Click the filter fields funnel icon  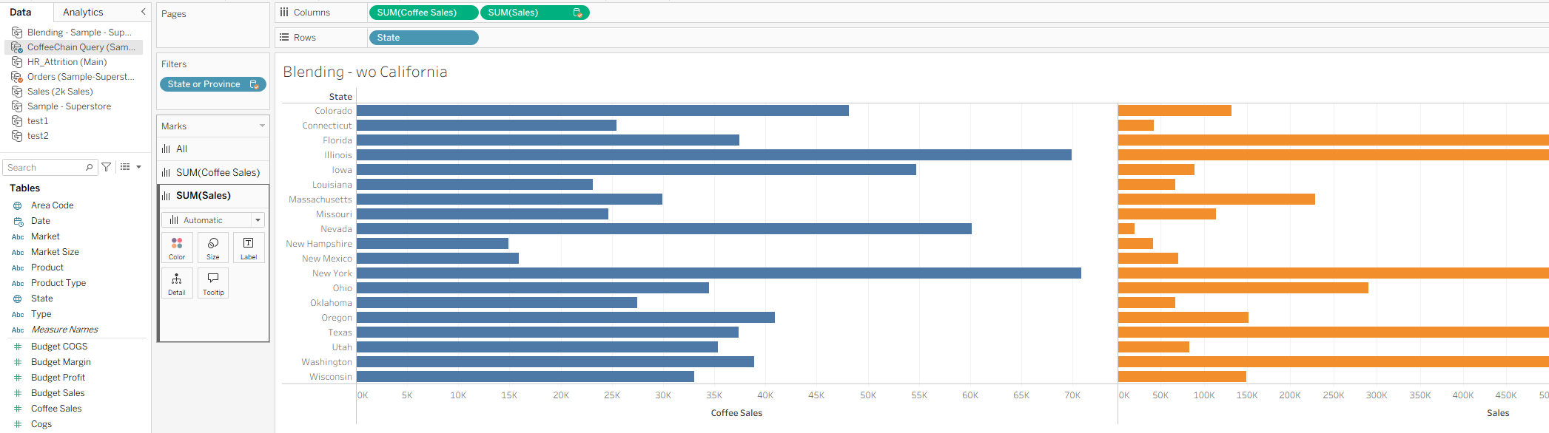107,168
